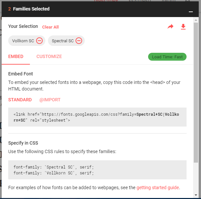
Task: Open the getting started guide link
Action: [x=158, y=188]
